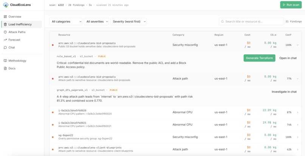Click orange dot for i-0a1b2c3d4e5f60021
The height and width of the screenshot is (156, 305).
click(x=53, y=125)
